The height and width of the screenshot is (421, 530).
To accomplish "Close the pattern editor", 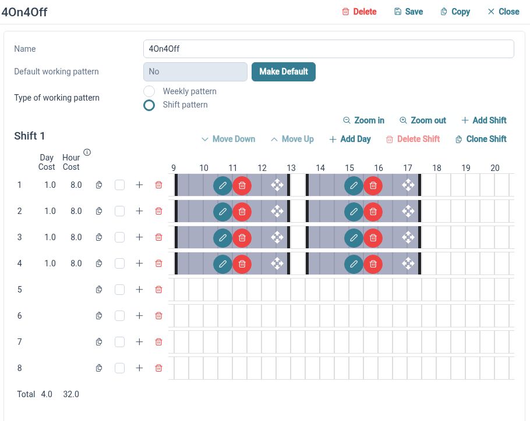I will pos(503,12).
